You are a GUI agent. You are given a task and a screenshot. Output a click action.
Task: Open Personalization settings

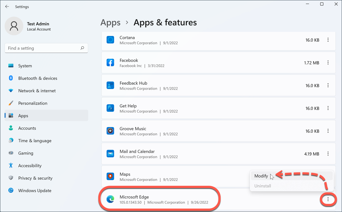coord(46,103)
